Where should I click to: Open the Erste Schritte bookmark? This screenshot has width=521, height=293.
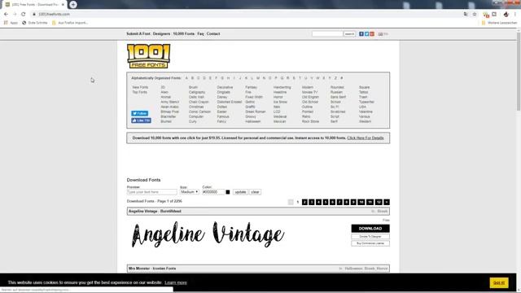[35, 23]
